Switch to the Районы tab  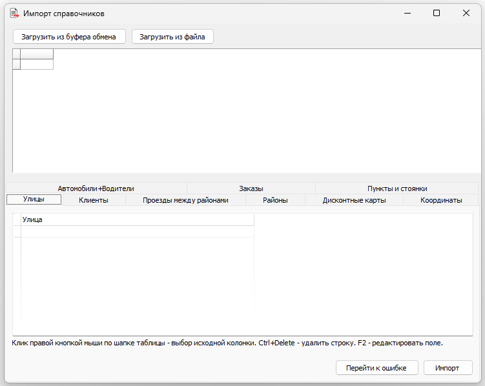tap(275, 200)
